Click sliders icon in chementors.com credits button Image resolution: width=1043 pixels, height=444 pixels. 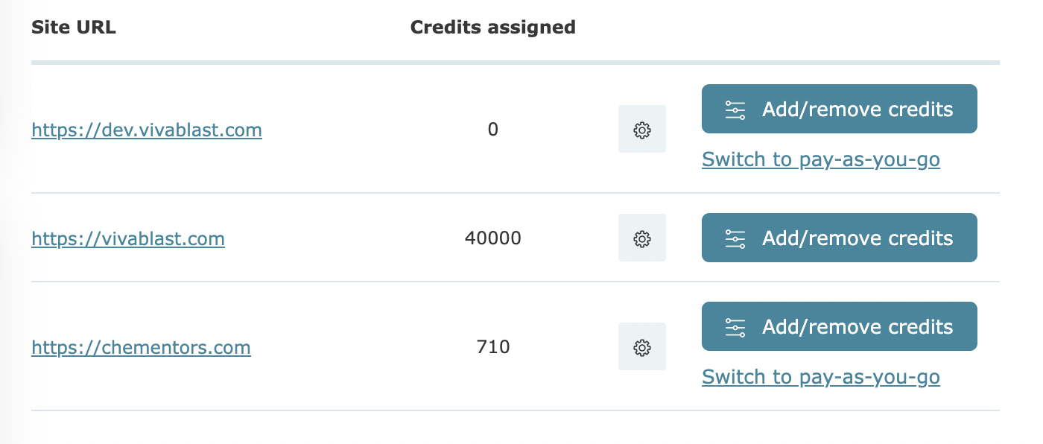point(735,327)
